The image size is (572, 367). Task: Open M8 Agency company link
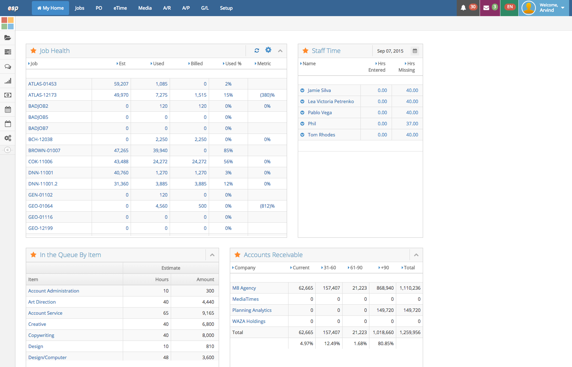244,288
